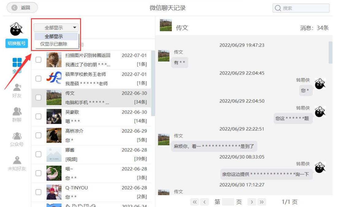The image size is (350, 207).
Task: Go to previous page with ‹ button
Action: pos(205,202)
